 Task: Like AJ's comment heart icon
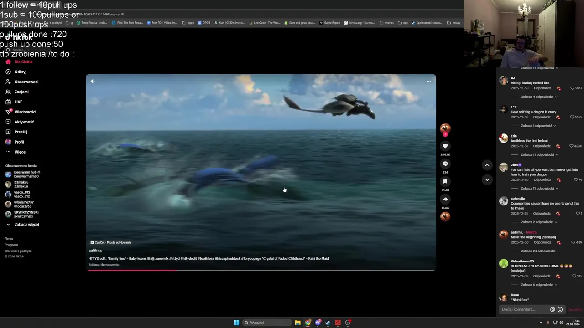tap(571, 88)
